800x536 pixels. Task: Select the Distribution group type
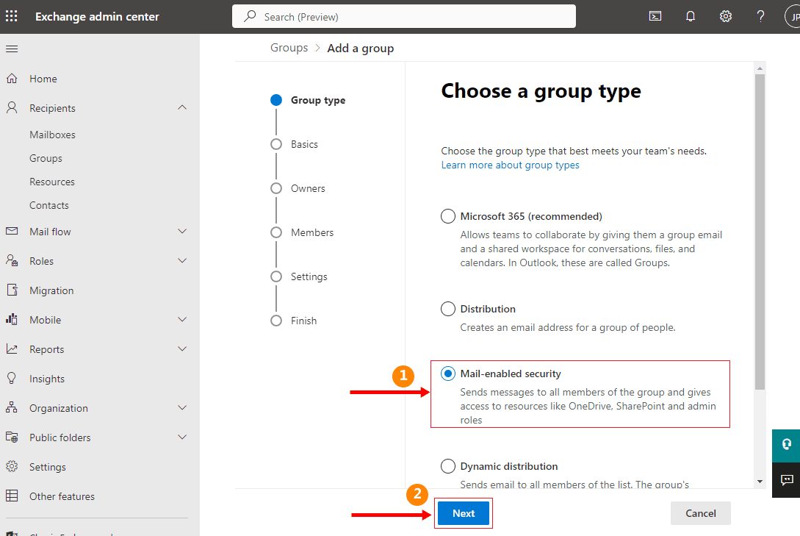448,309
